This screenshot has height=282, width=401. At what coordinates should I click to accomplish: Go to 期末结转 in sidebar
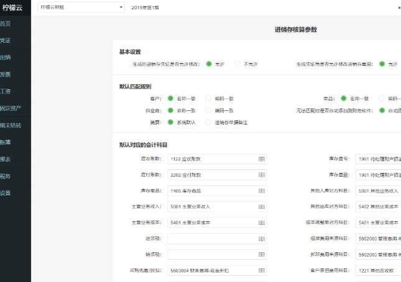click(11, 125)
